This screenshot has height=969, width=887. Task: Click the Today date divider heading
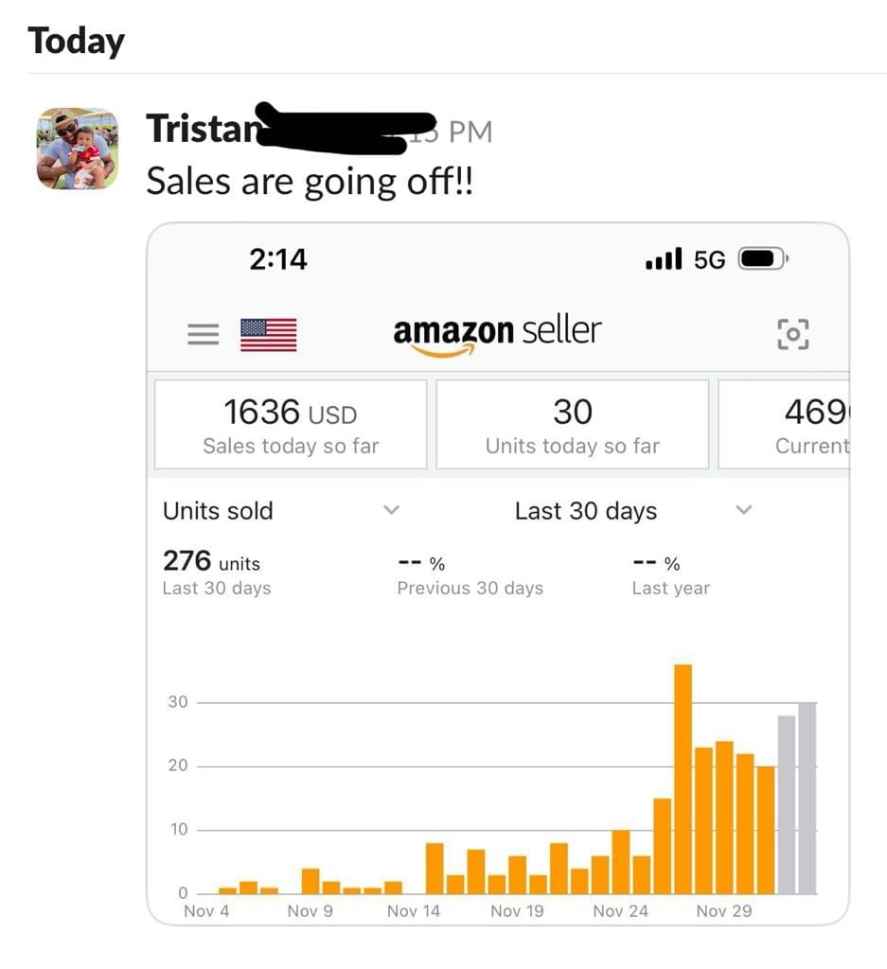(x=77, y=42)
